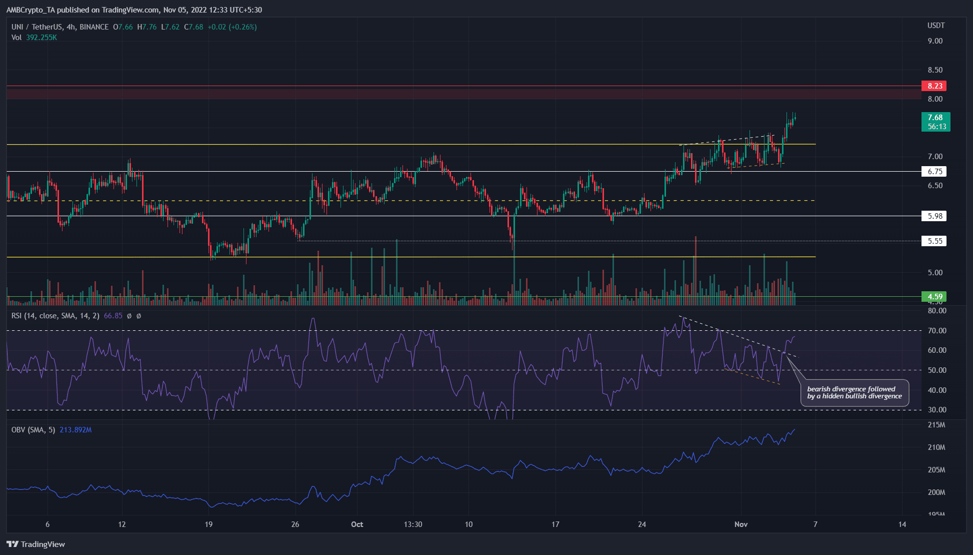This screenshot has width=973, height=555.
Task: Click the 30.00 RSI axis level
Action: [x=937, y=410]
